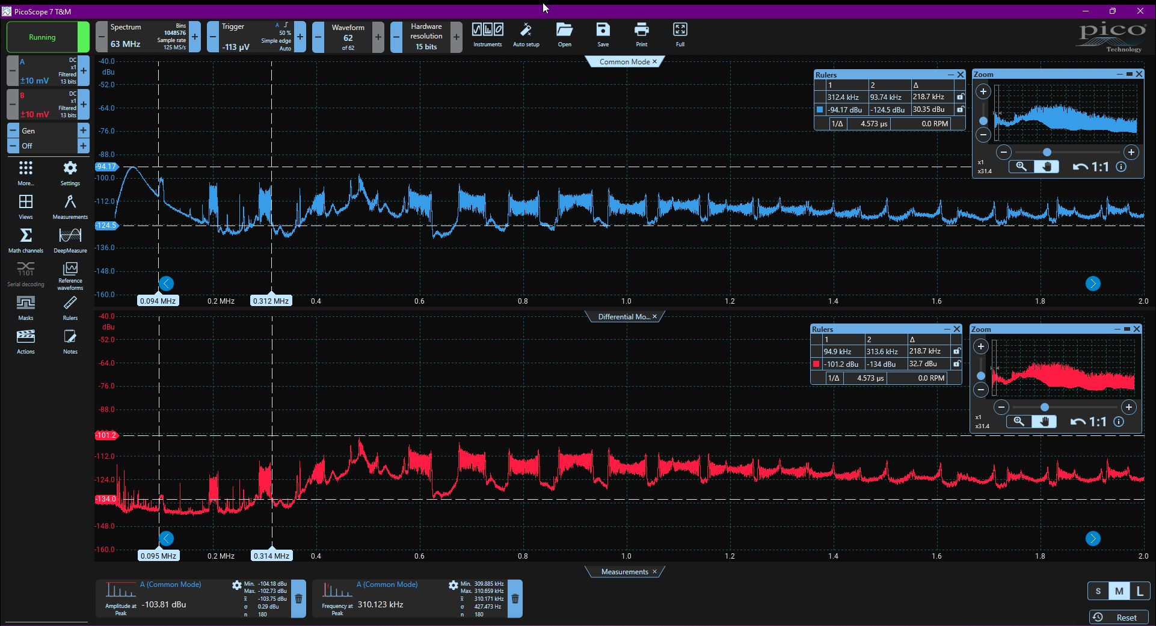1156x626 pixels.
Task: Adjust the Differential Mode zoom horizontal slider
Action: pos(1044,407)
